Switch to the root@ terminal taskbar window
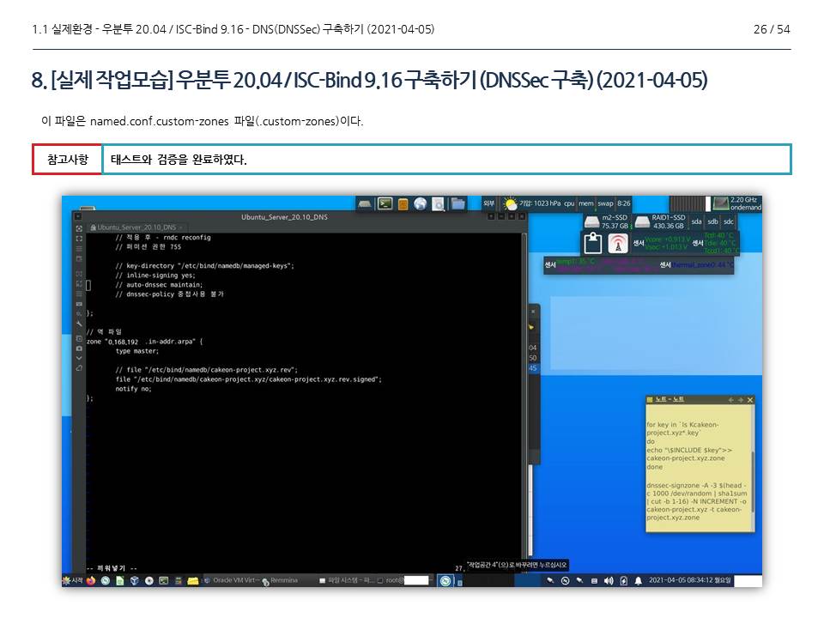 [403, 581]
